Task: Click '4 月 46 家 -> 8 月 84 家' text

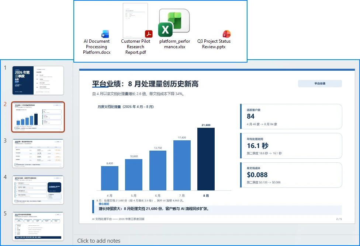Action: click(x=262, y=124)
